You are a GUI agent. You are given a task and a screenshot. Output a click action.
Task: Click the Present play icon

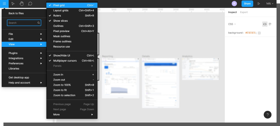[259, 3]
